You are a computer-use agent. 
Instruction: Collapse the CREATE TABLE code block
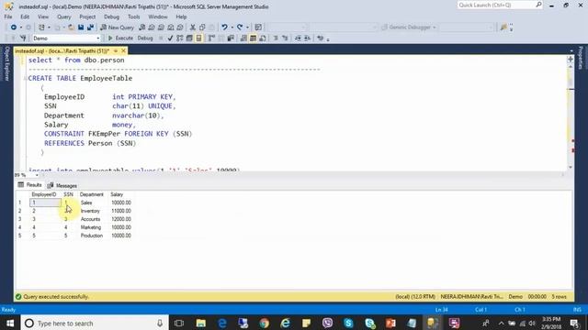click(x=25, y=78)
